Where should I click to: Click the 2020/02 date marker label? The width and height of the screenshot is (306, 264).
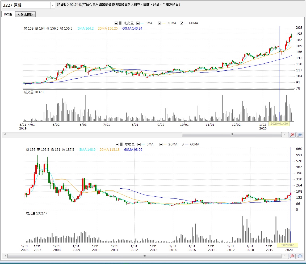(x=287, y=245)
